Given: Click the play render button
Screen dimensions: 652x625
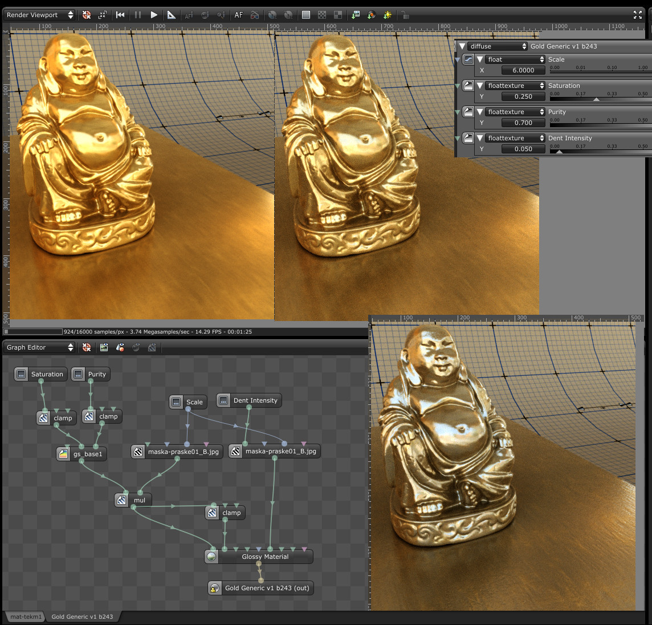Looking at the screenshot, I should pyautogui.click(x=154, y=15).
